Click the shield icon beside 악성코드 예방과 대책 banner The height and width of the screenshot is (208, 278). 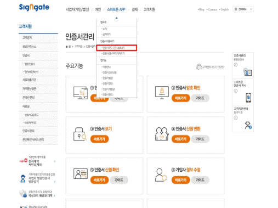[x=23, y=194]
